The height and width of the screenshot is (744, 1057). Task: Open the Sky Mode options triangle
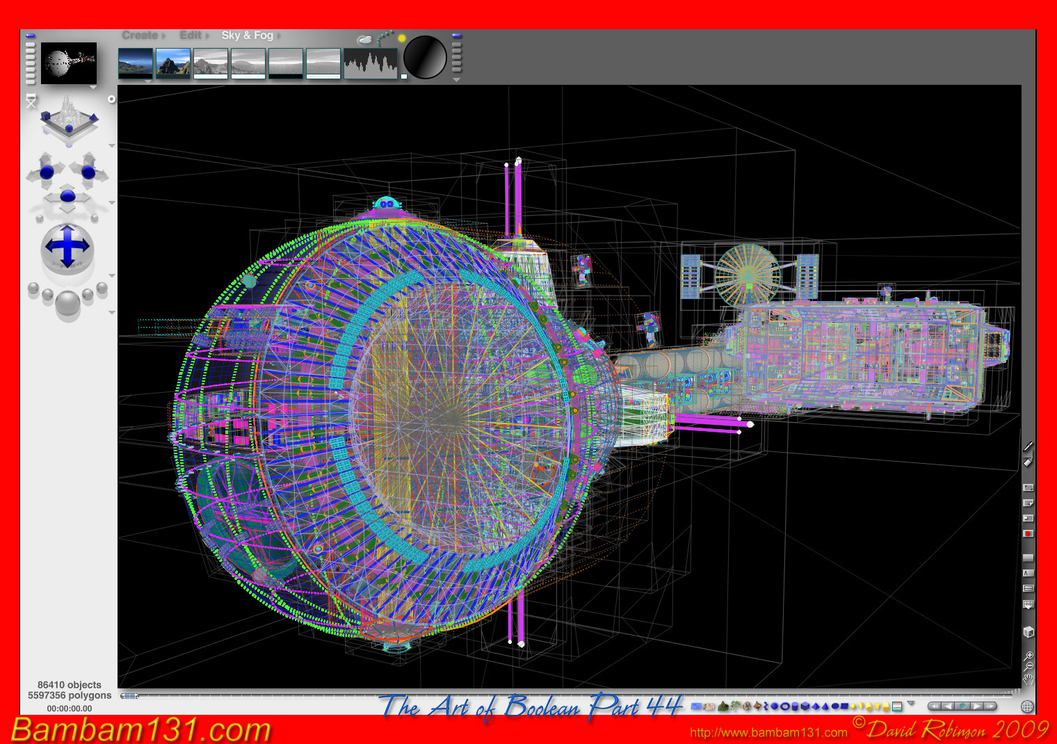coord(147,81)
